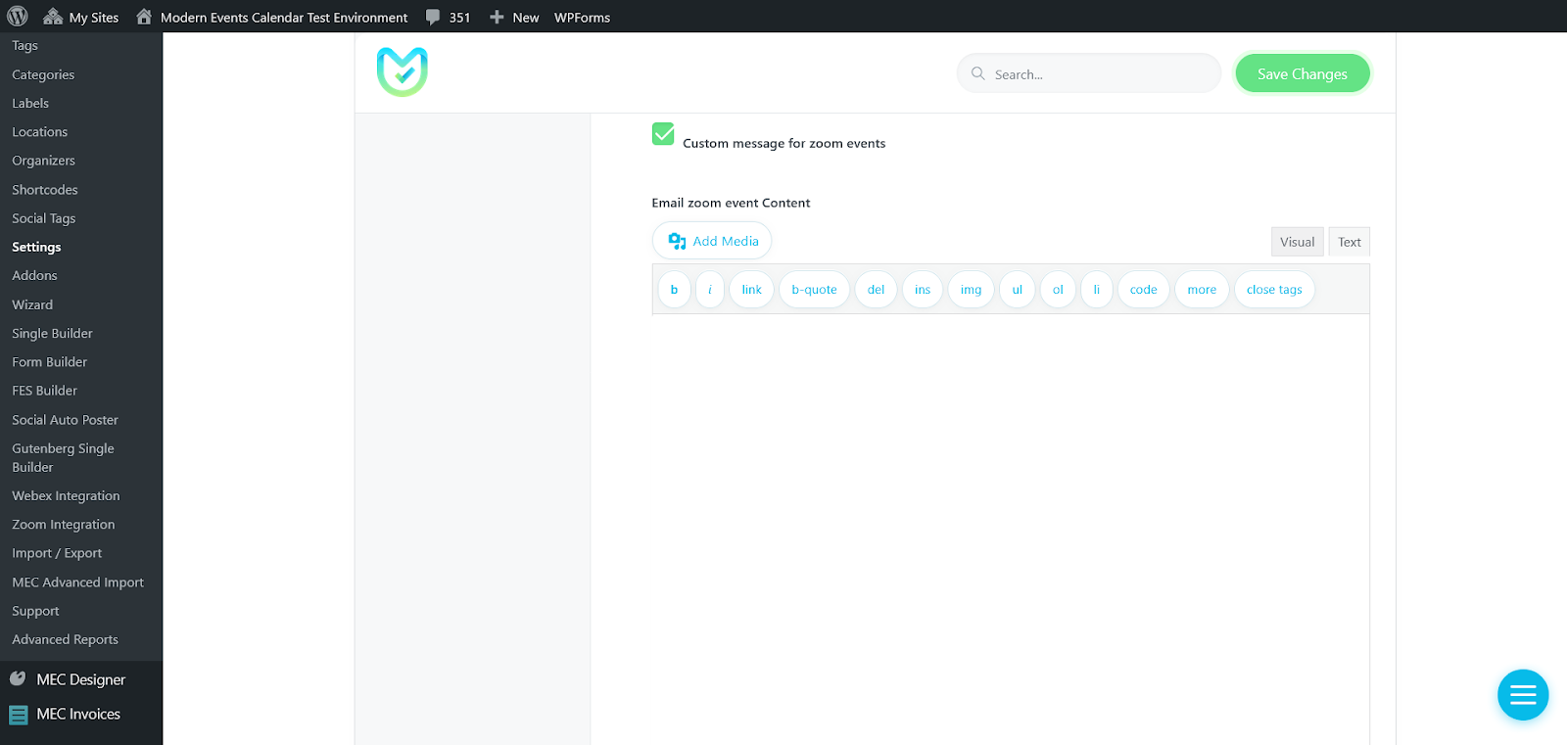Click the magnifier icon in the search box
1567x745 pixels.
tap(977, 73)
